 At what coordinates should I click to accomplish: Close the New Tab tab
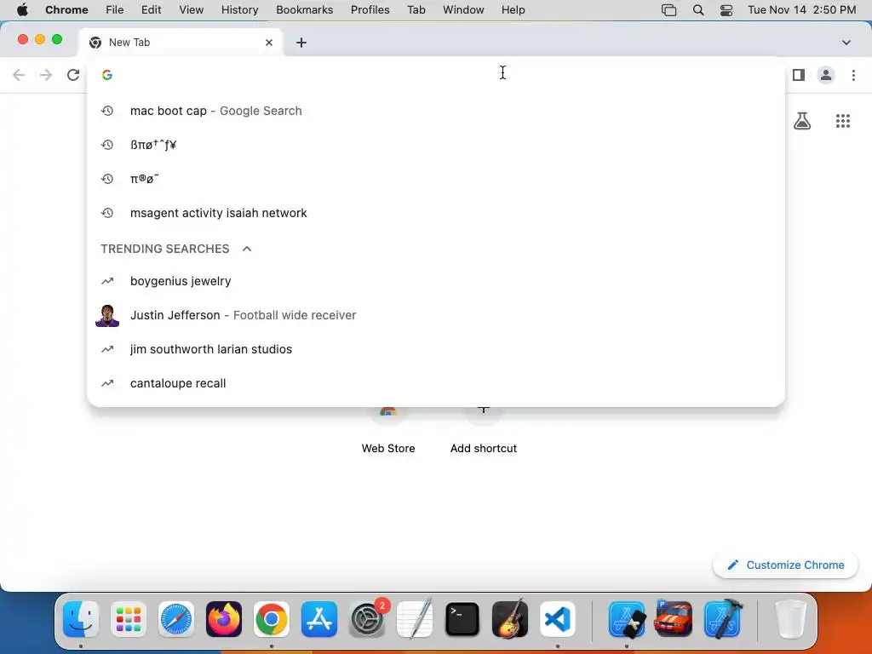coord(269,43)
